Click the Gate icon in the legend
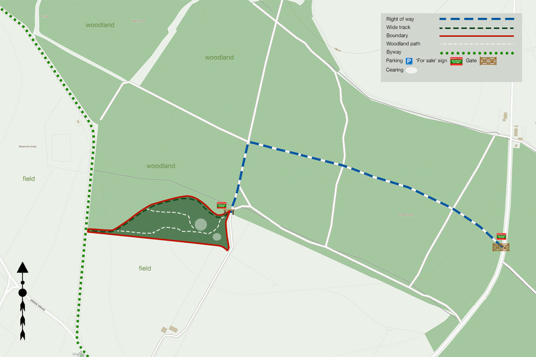536x357 pixels. pyautogui.click(x=488, y=61)
